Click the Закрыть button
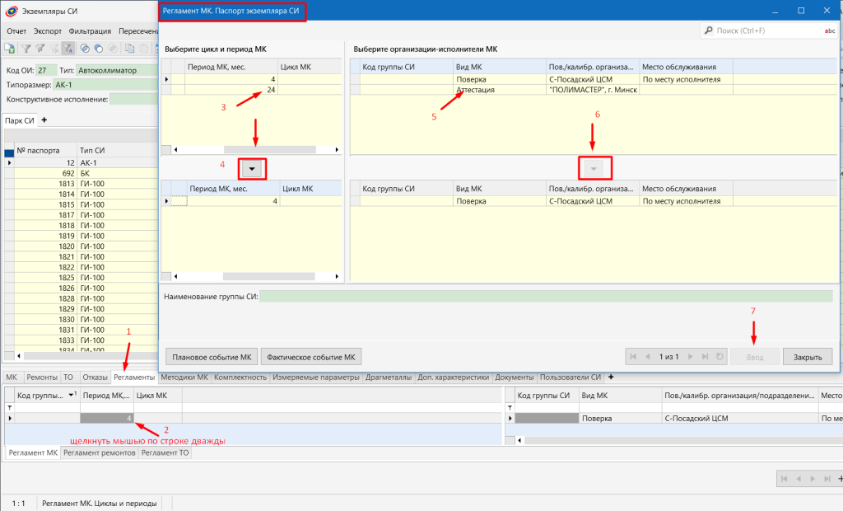 808,357
